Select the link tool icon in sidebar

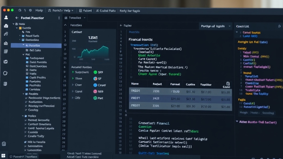[6, 34]
